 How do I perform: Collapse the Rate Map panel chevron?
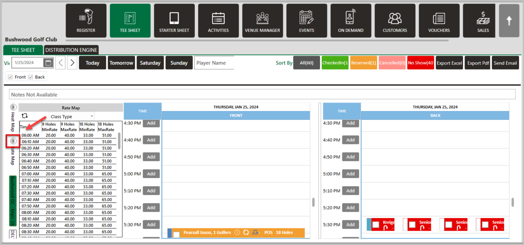(x=13, y=141)
